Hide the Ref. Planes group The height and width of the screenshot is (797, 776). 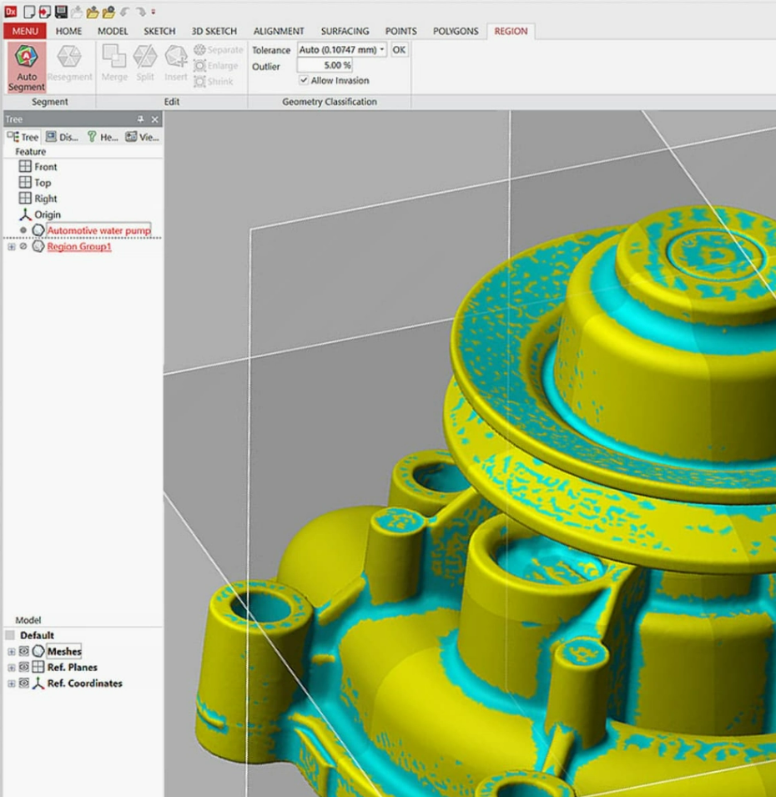(23, 668)
